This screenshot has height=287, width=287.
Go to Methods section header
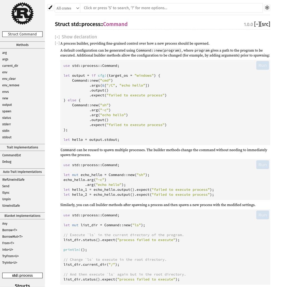(x=22, y=45)
